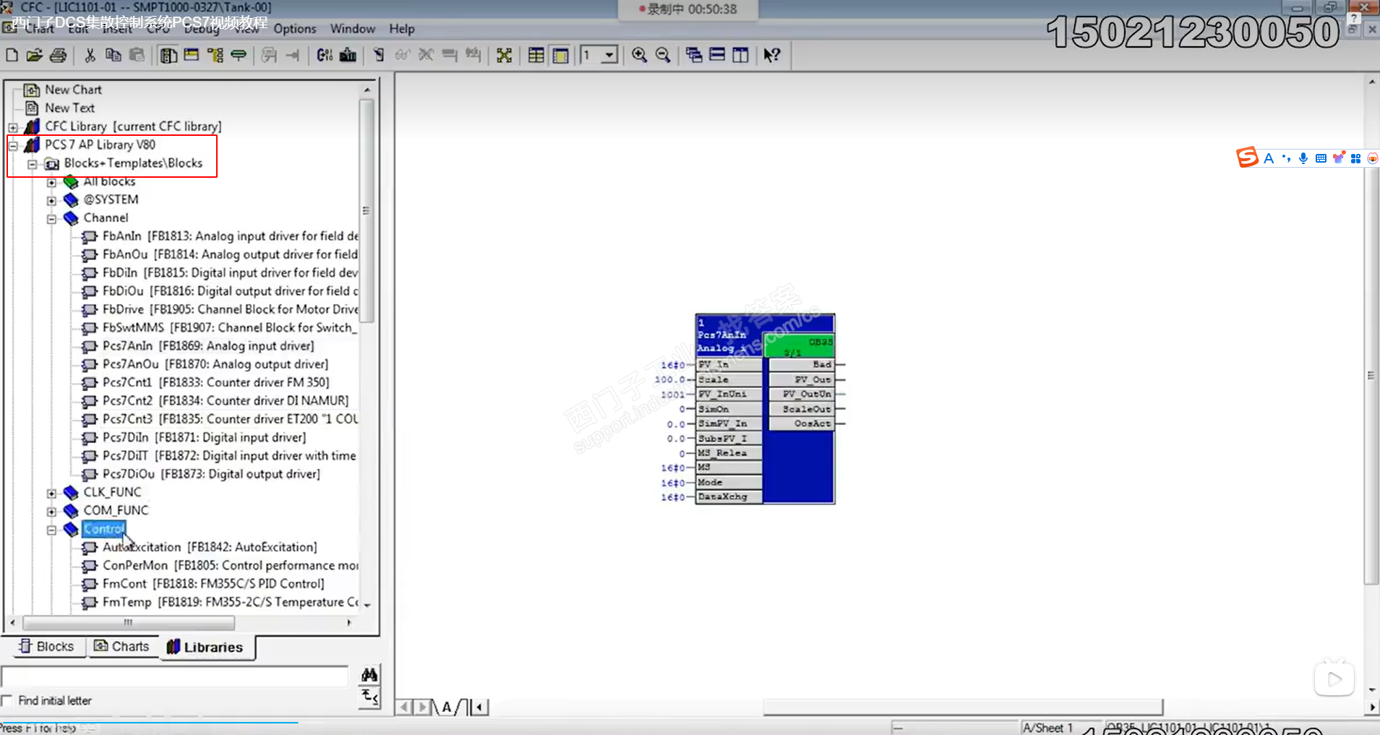Click the download to CPU icon
The image size is (1380, 735).
tap(348, 55)
